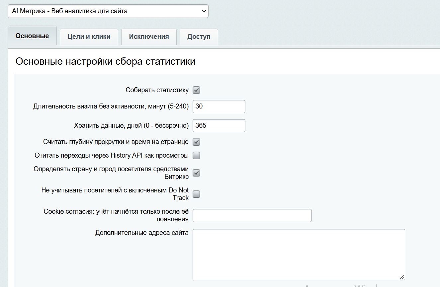The width and height of the screenshot is (440, 287).
Task: Click the Не учитывать посетителей label
Action: [x=115, y=194]
